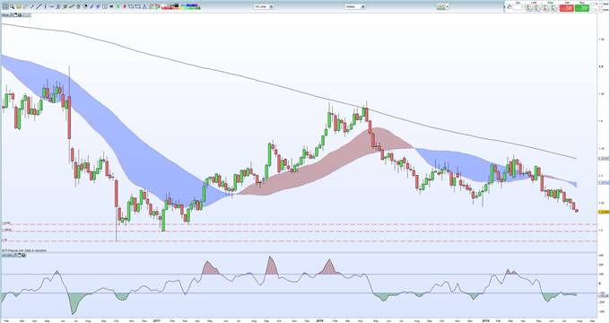Expand the chart style dropdown arrow
The width and height of the screenshot is (610, 323).
coord(448,6)
